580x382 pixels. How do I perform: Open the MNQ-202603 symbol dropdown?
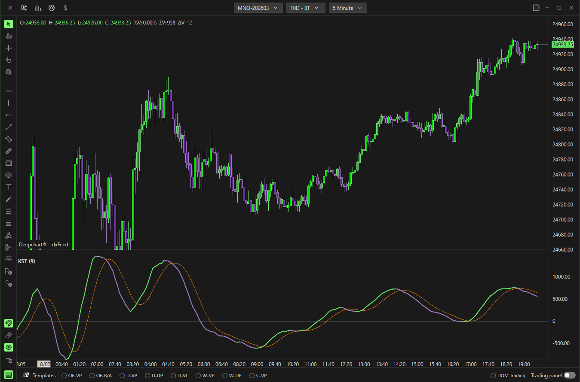[258, 8]
